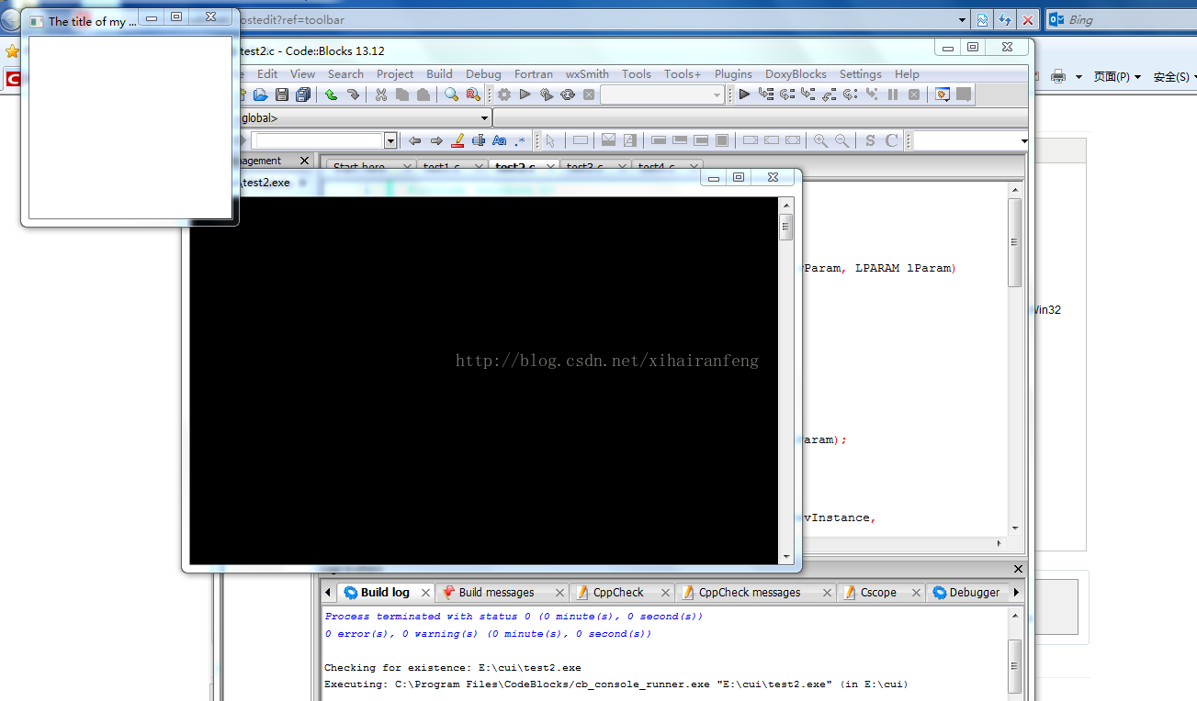Click the Save file floppy icon
Viewport: 1197px width, 701px height.
[x=282, y=95]
